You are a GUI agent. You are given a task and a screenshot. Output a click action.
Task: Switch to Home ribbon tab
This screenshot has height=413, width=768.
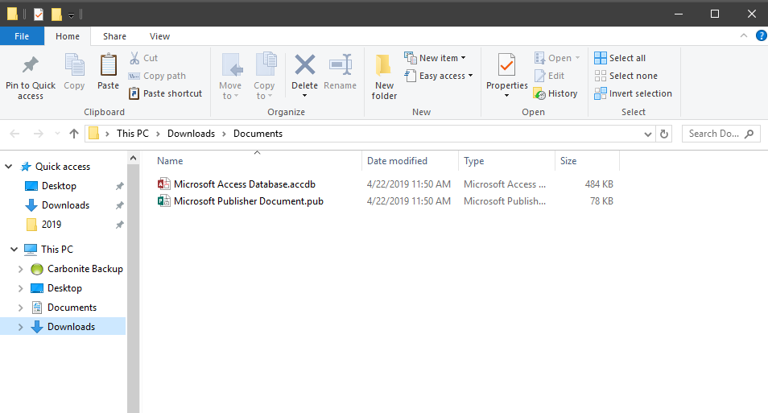point(68,36)
